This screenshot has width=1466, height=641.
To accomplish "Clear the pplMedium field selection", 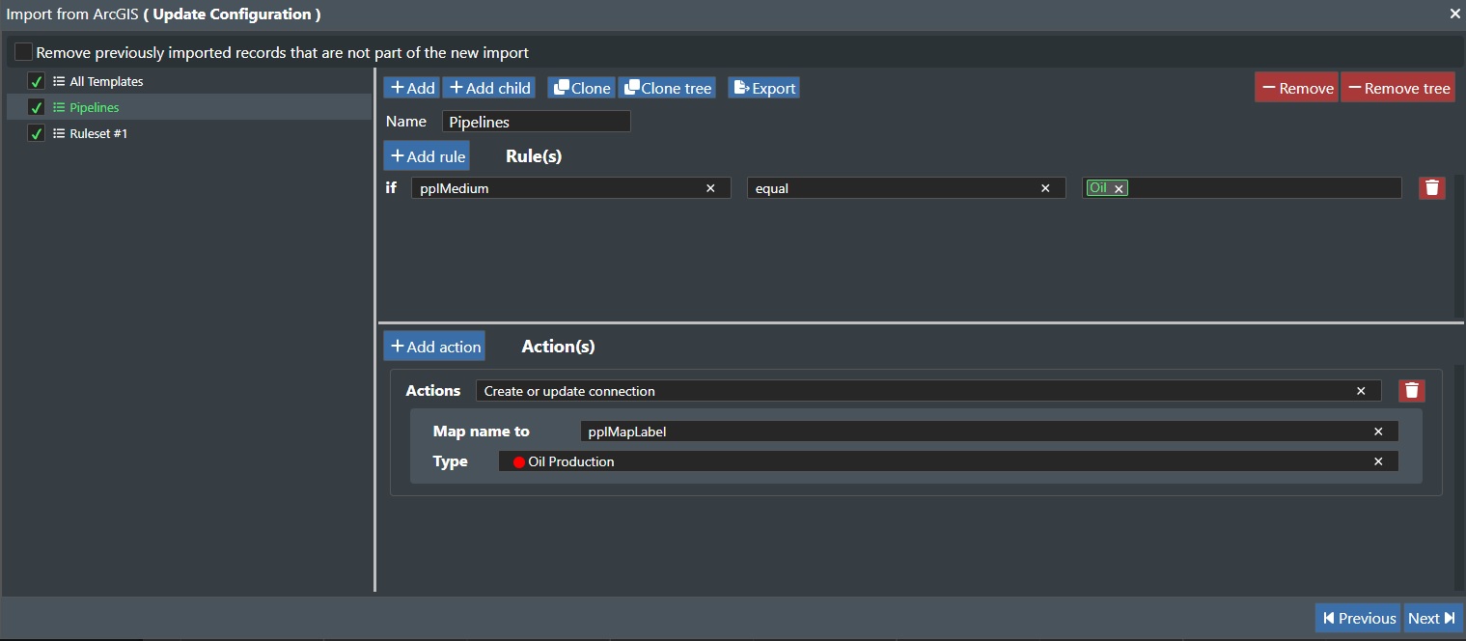I will click(x=711, y=188).
